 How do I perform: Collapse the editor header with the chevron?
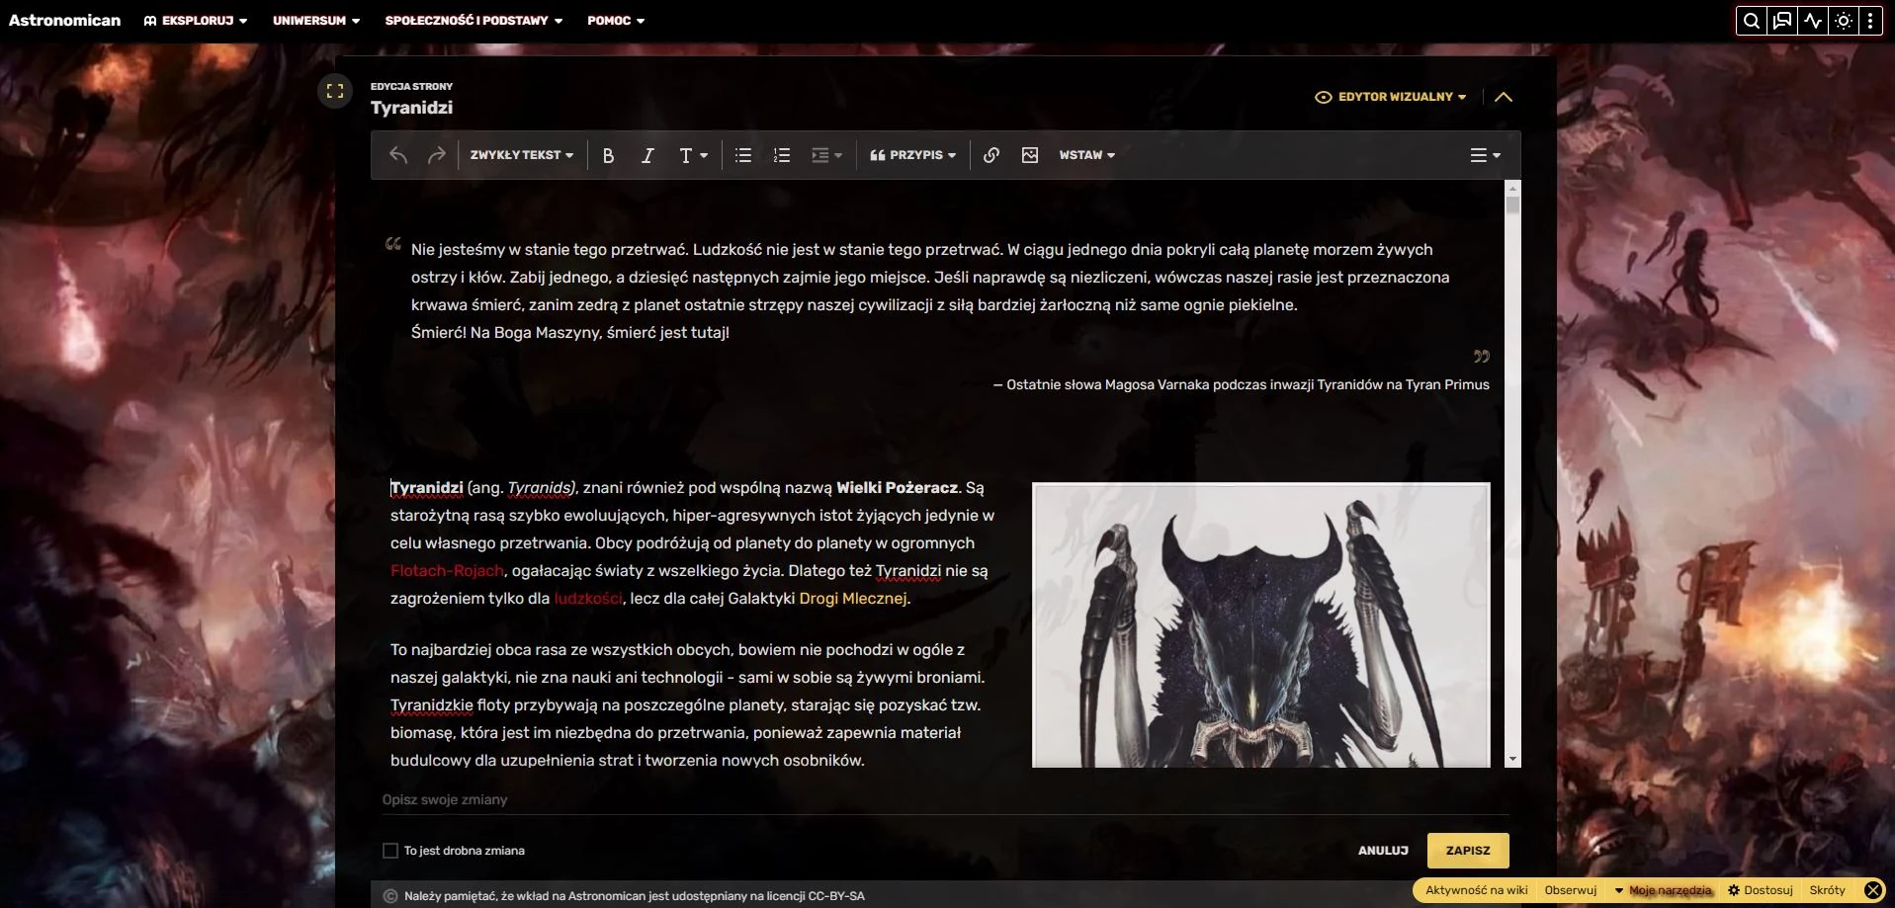1504,97
